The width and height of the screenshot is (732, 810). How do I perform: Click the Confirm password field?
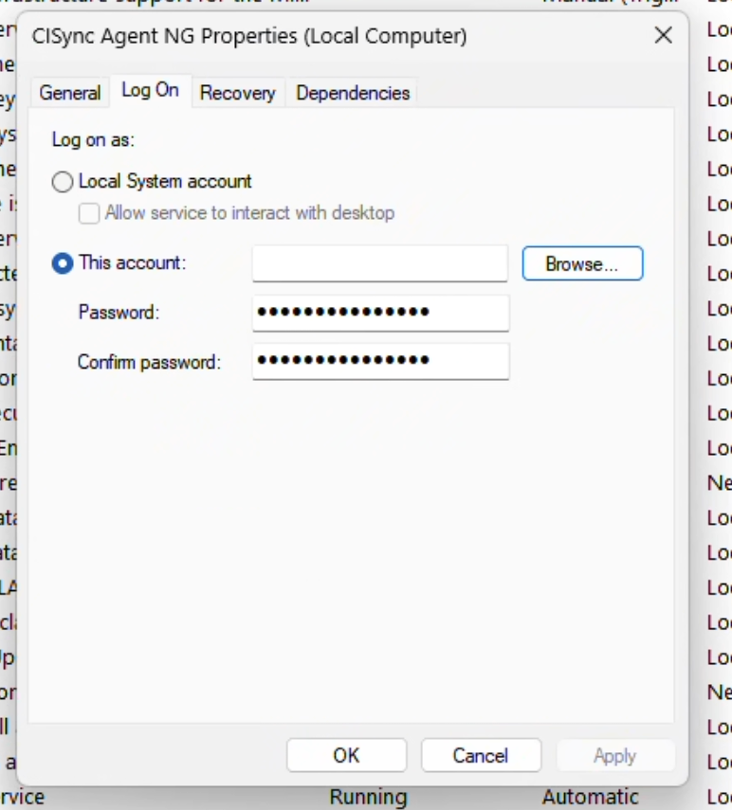coord(380,361)
